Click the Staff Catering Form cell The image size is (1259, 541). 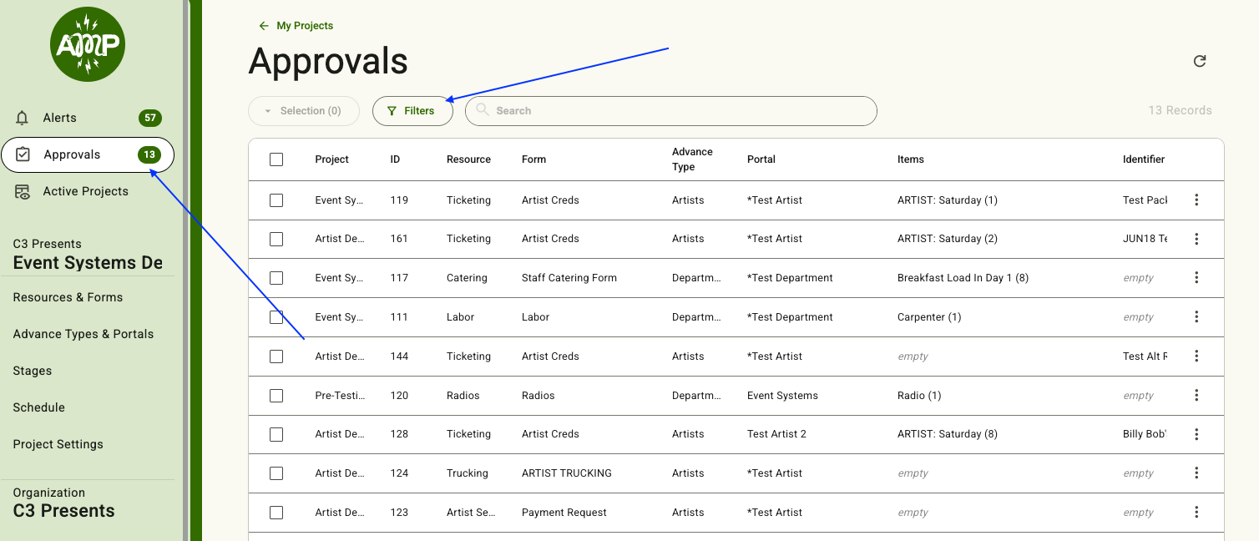click(569, 278)
